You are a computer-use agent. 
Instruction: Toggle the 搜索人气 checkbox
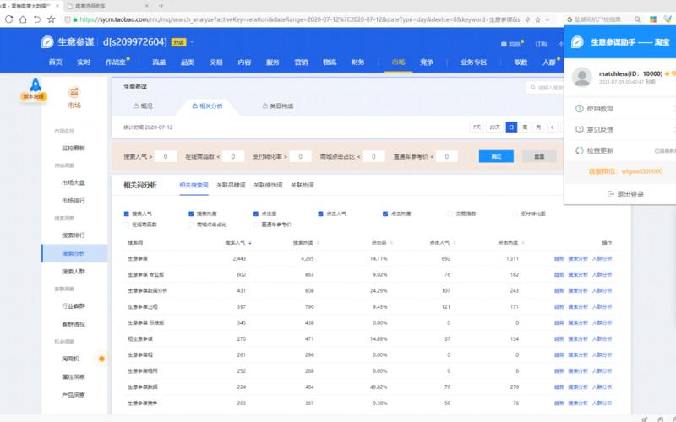coord(126,214)
